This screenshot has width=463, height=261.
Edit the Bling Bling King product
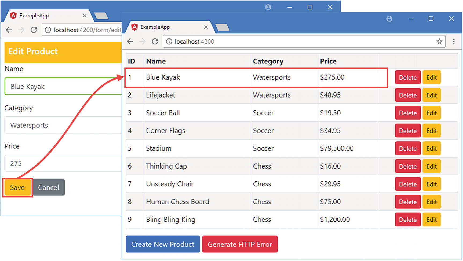pyautogui.click(x=432, y=220)
